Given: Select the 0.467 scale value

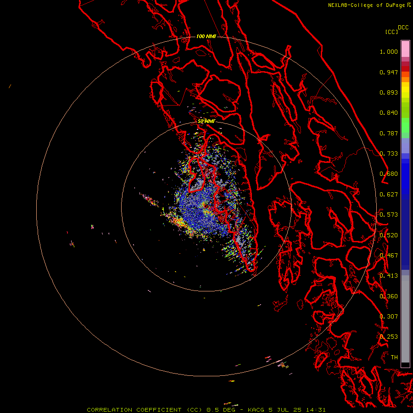Looking at the screenshot, I should coord(389,256).
